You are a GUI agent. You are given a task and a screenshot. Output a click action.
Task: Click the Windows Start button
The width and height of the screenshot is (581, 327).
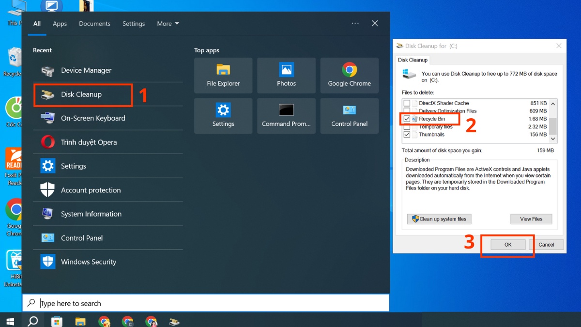[x=10, y=321]
